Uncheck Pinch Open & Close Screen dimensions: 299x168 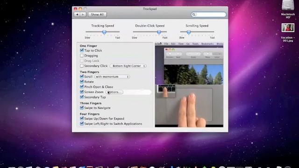(82, 87)
